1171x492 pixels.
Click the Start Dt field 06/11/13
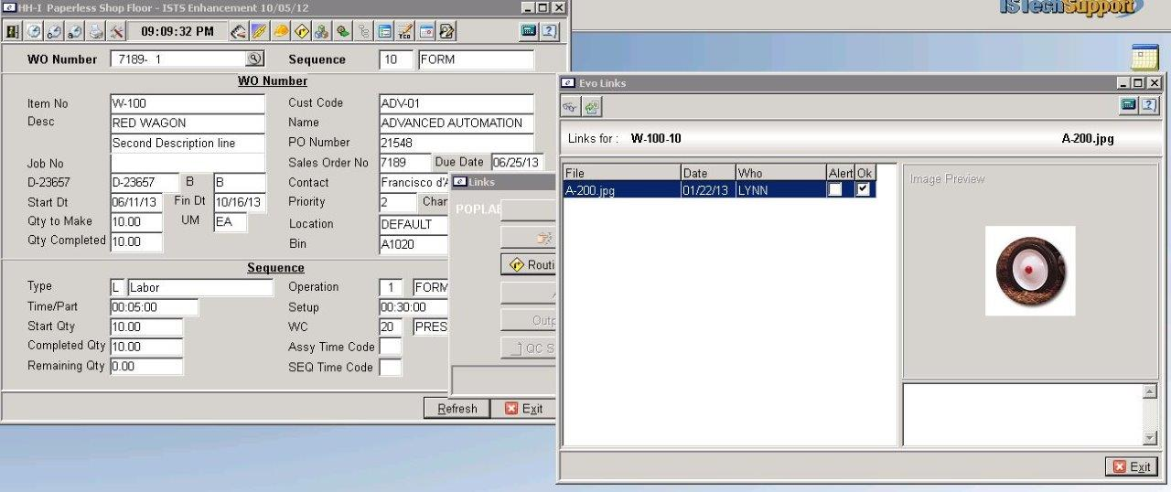tap(136, 202)
